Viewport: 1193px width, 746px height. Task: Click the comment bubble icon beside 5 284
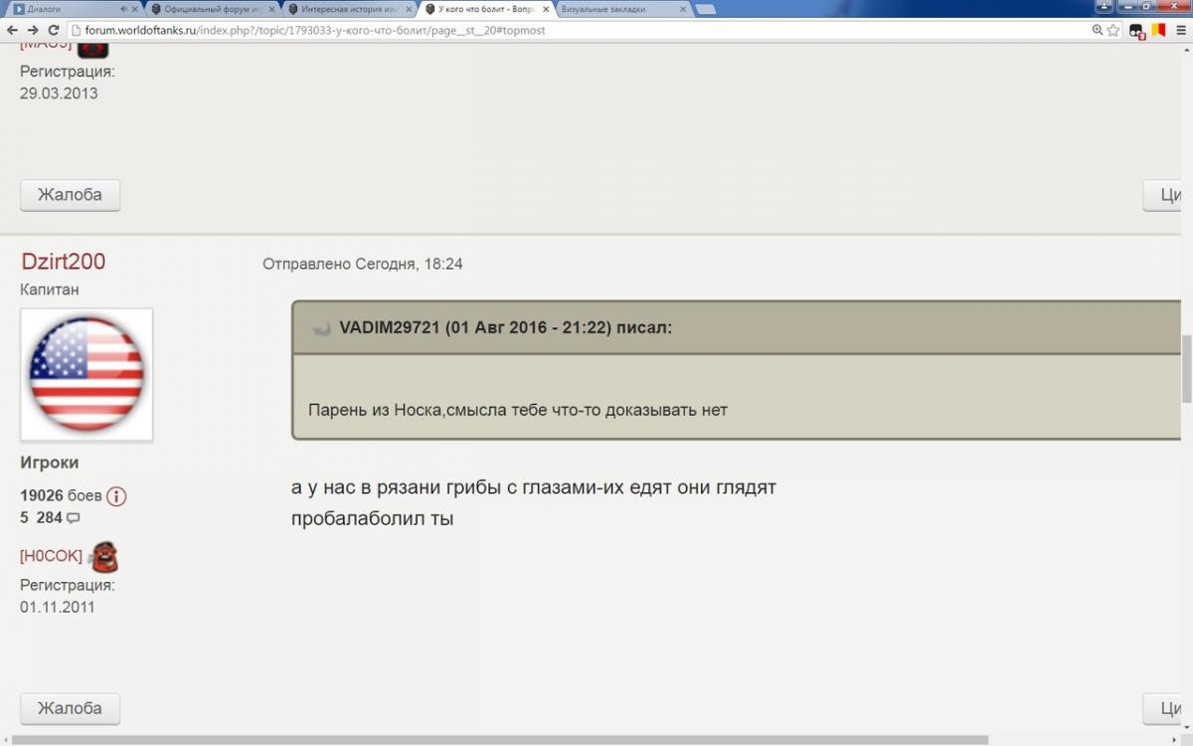[73, 518]
